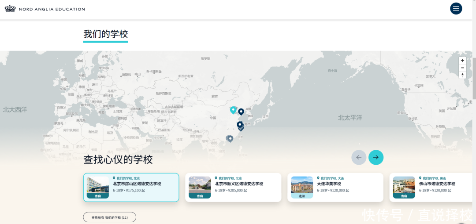This screenshot has height=224, width=476.
Task: Click the teal Beijing map pin
Action: coord(233,110)
